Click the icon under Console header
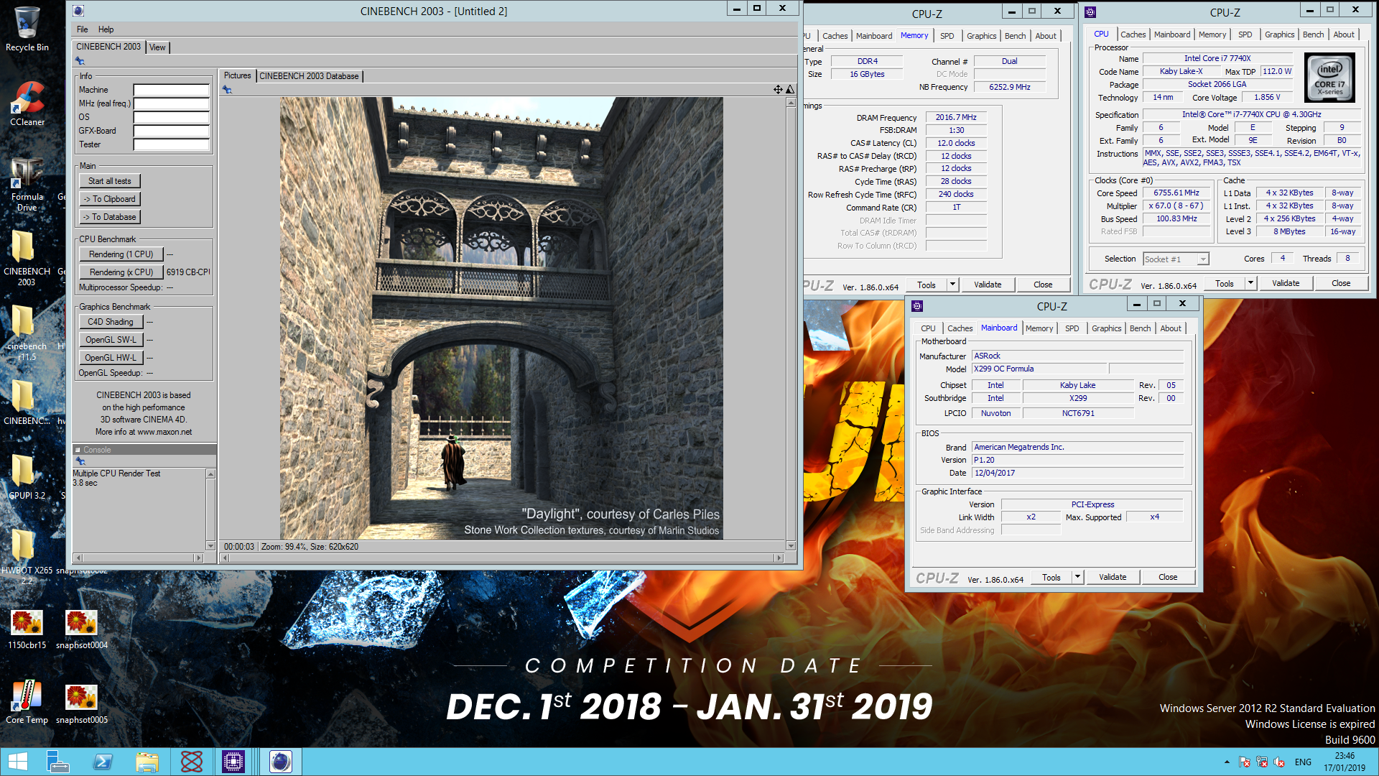Screen dimensions: 1379x776 pyautogui.click(x=80, y=461)
